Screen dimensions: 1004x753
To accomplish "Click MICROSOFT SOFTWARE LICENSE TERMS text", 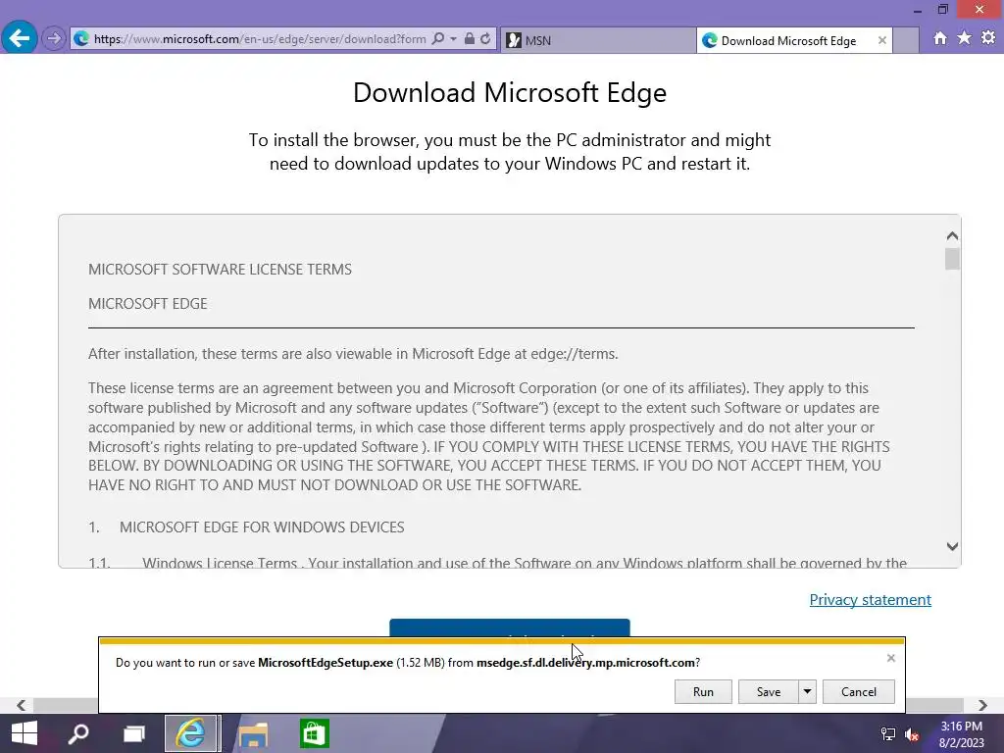I will tap(220, 269).
